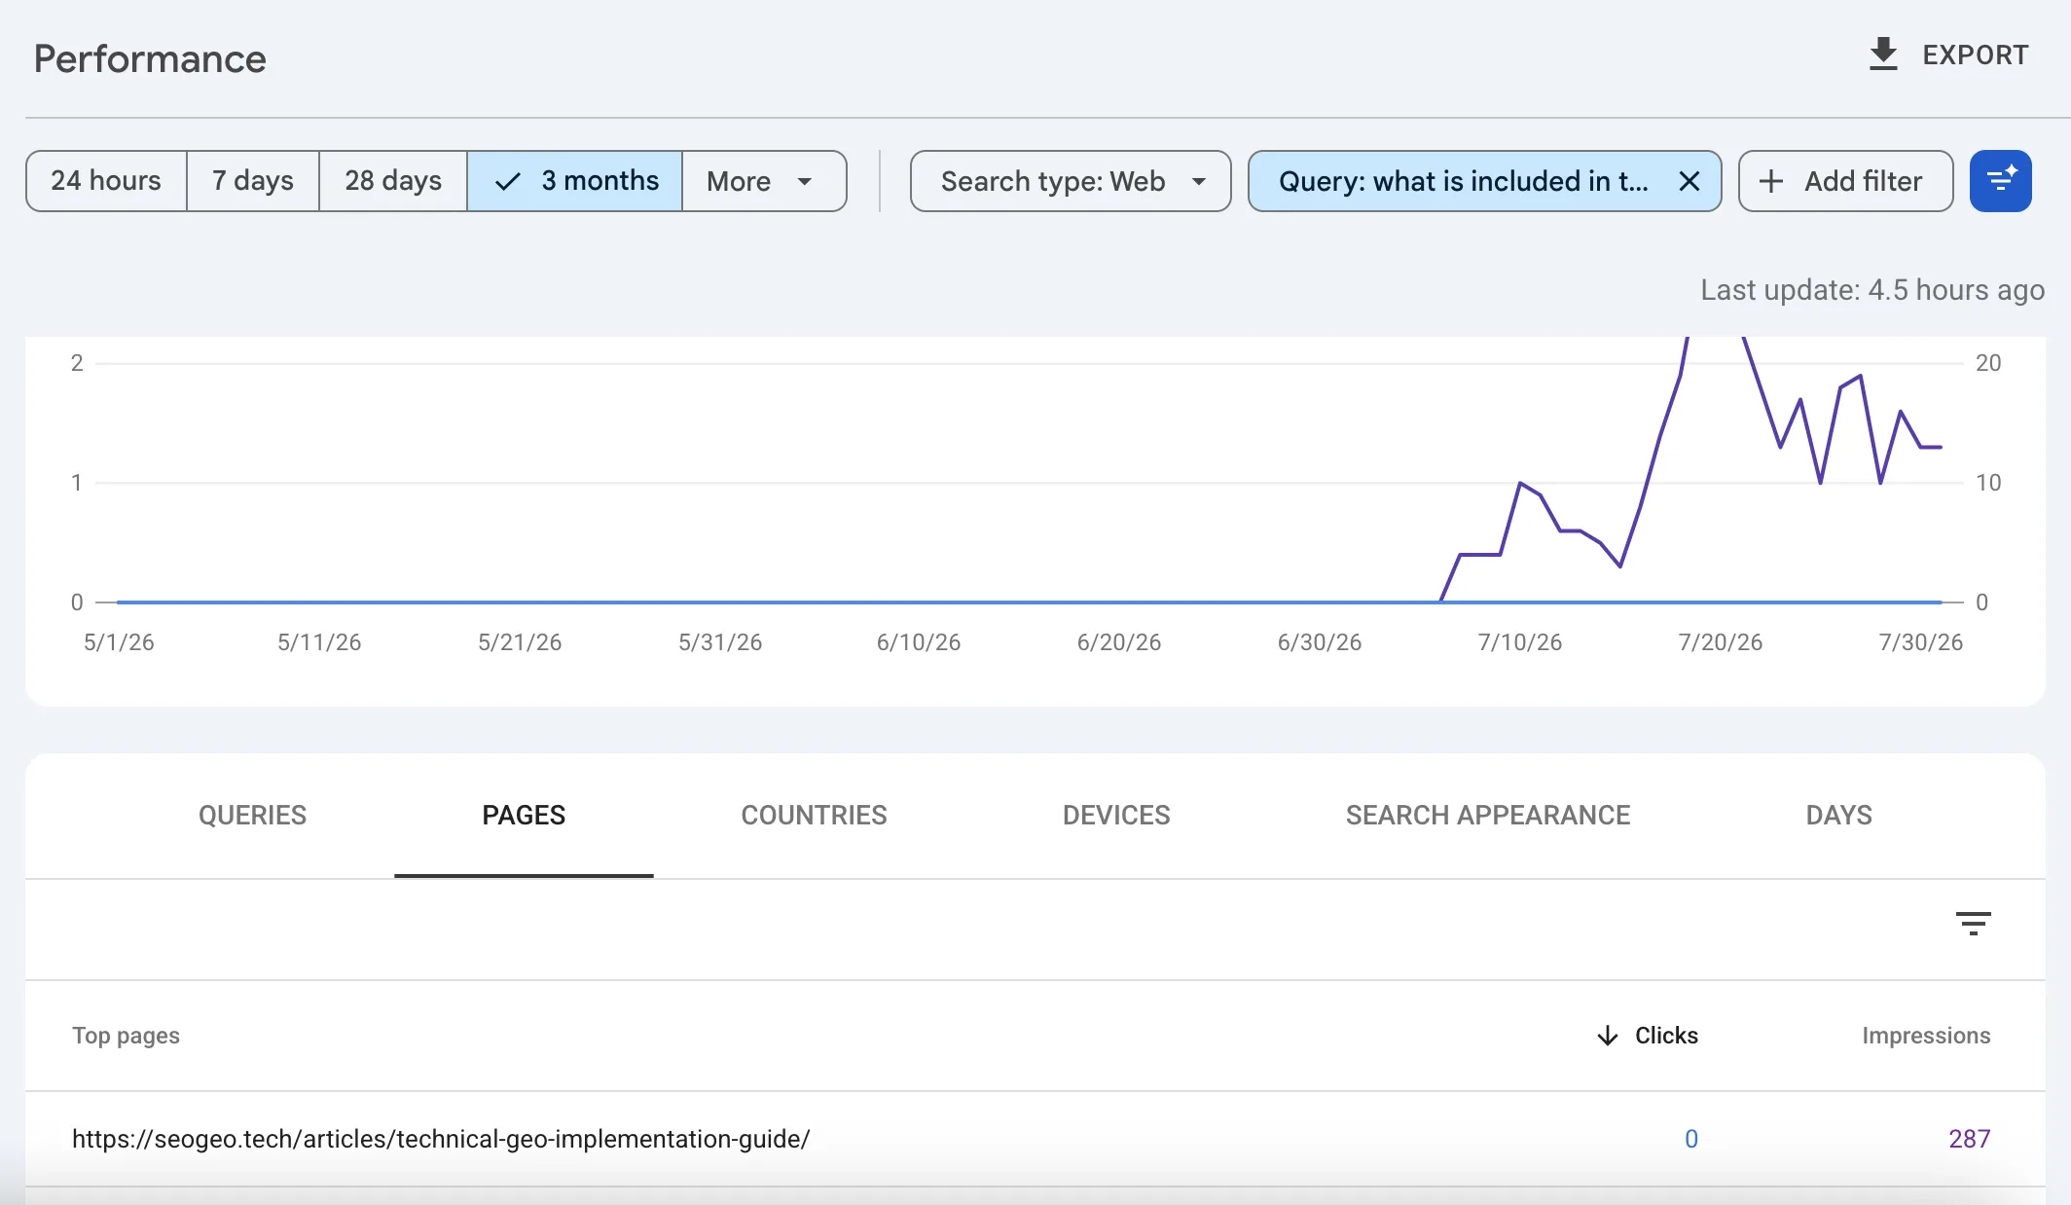The image size is (2071, 1205).
Task: Open the blue filter suggestions icon button
Action: (x=2000, y=181)
